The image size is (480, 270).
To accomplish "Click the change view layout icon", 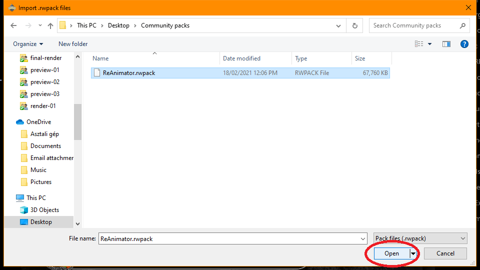I will point(419,44).
